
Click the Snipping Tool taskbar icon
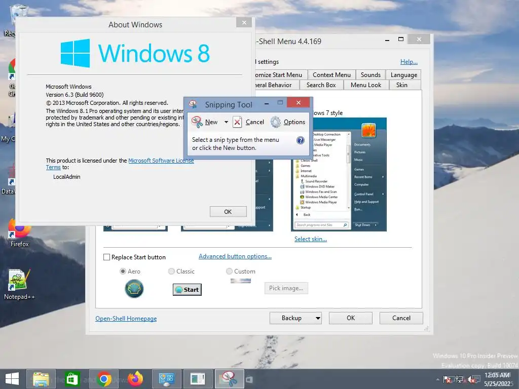(x=230, y=379)
